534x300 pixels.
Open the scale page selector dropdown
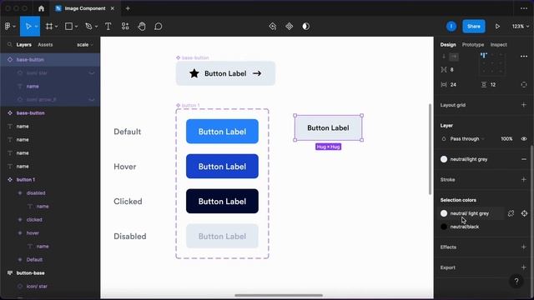[x=85, y=44]
